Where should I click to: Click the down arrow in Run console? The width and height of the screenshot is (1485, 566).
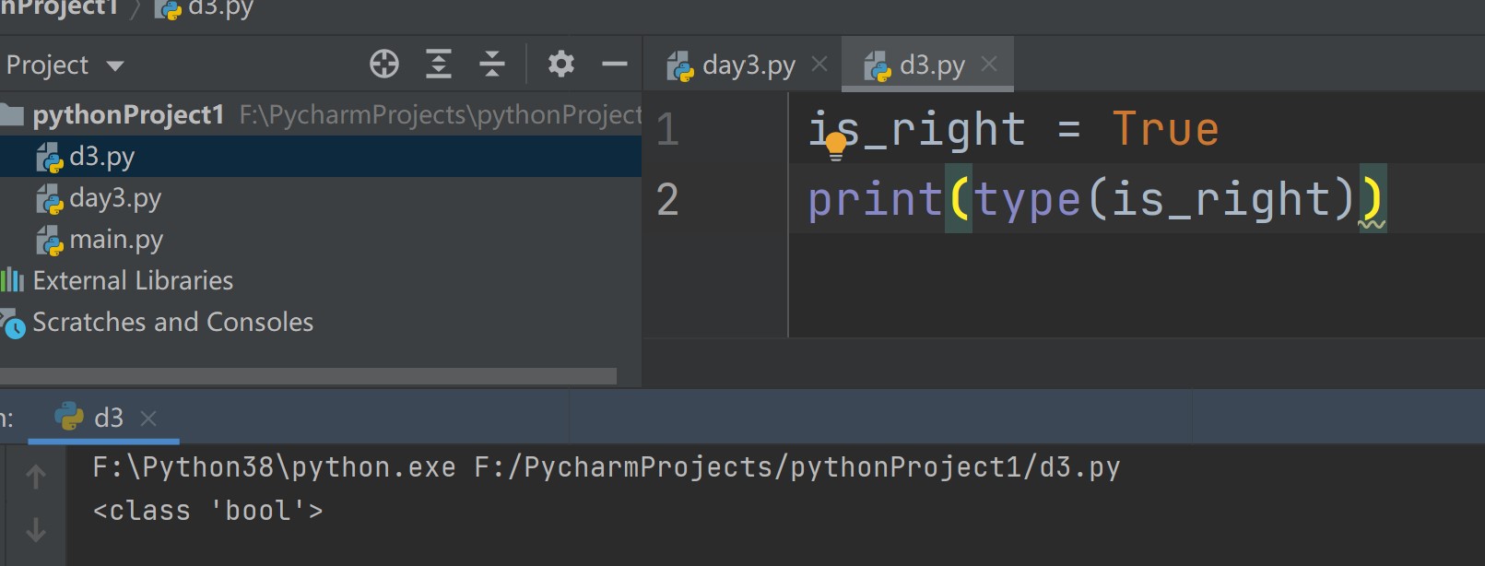(x=36, y=530)
